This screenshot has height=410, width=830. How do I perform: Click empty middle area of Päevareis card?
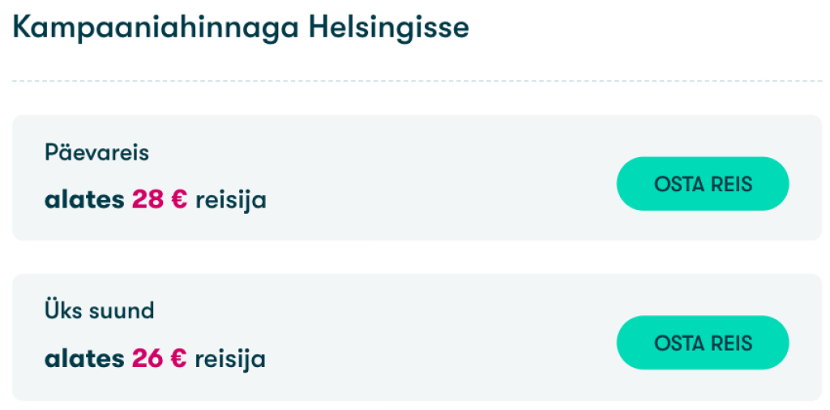(x=438, y=178)
